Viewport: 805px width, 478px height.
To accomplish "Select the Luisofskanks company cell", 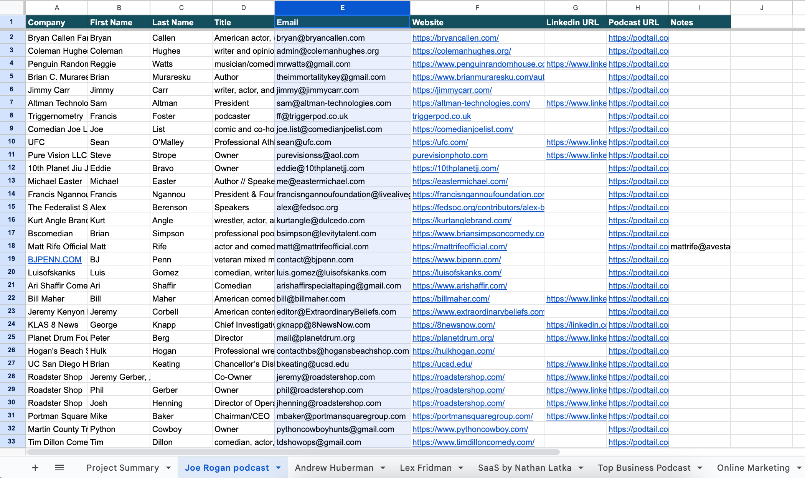I will click(57, 273).
